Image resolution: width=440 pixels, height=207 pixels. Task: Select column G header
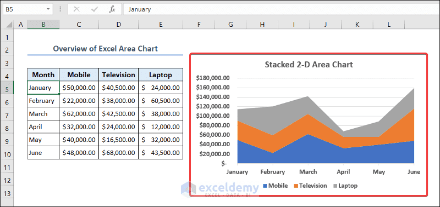tap(230, 25)
